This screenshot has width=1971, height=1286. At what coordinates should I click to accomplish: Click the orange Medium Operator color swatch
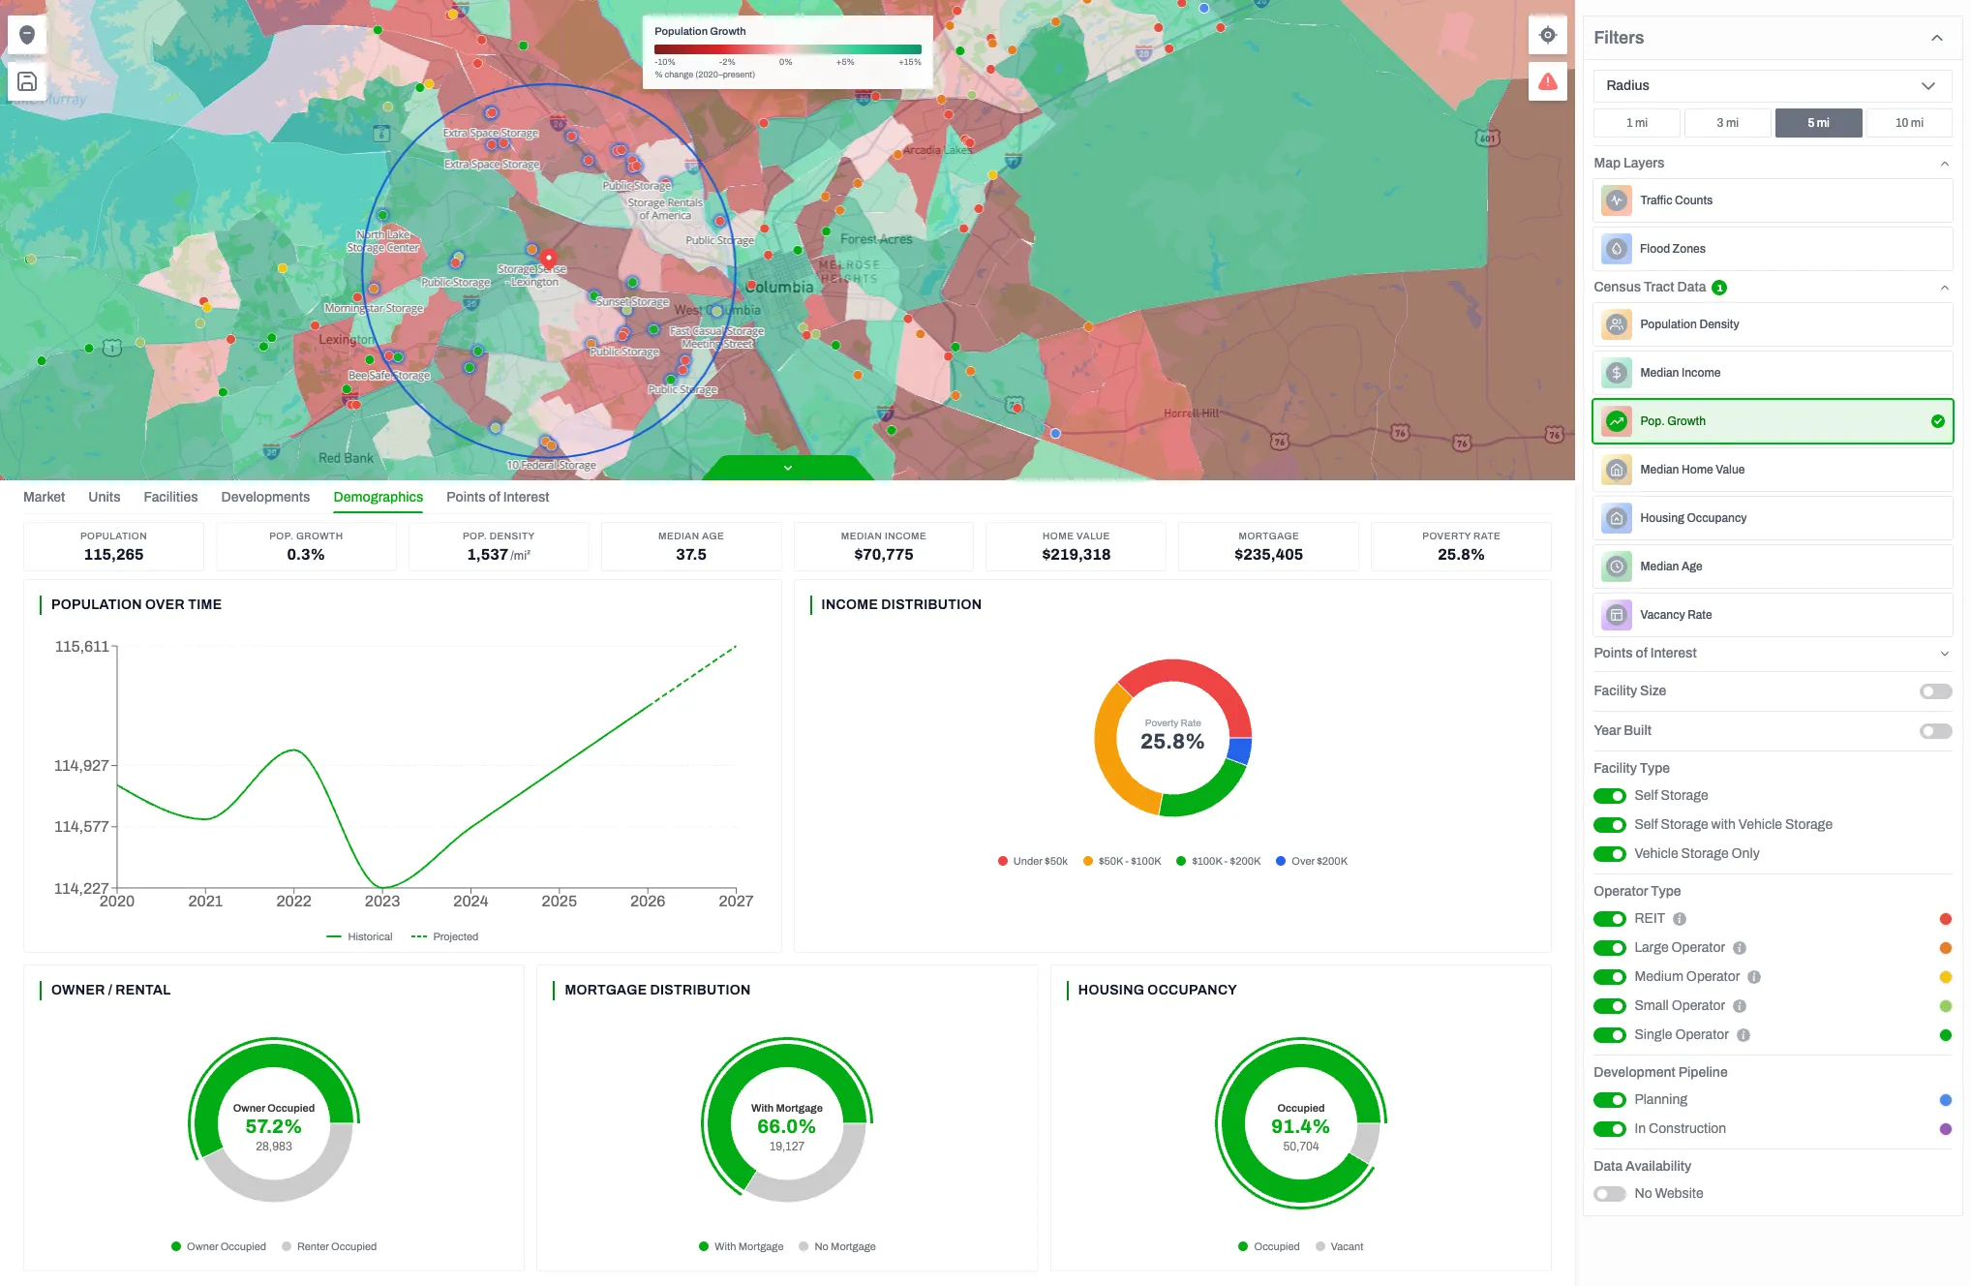tap(1945, 977)
